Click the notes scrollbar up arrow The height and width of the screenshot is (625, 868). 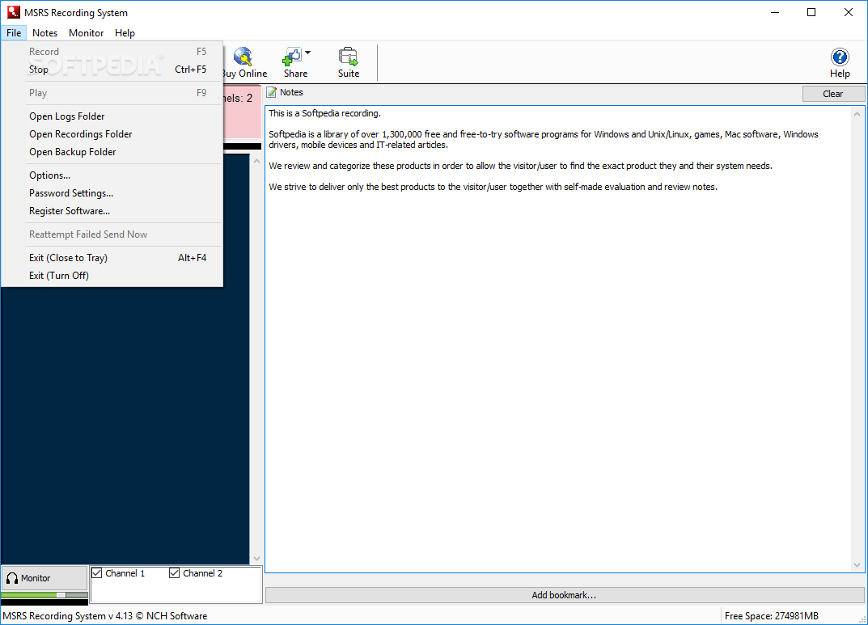(857, 114)
